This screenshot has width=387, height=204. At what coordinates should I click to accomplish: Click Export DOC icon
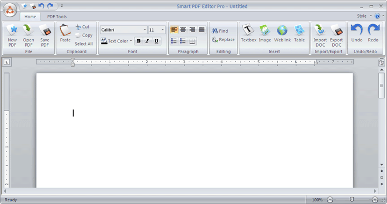336,36
